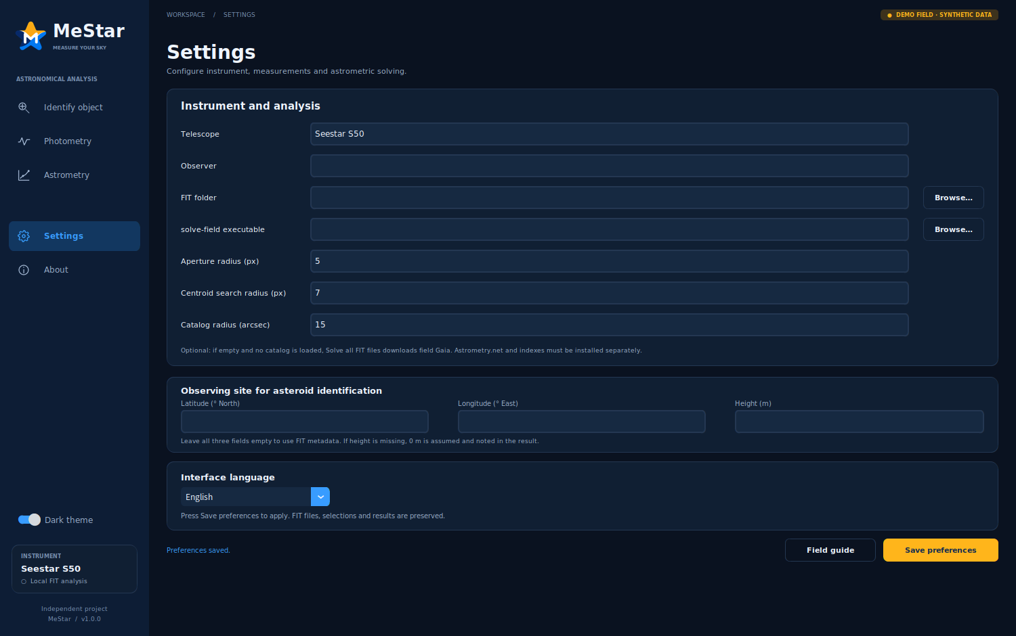Click the Astrometry chart icon
1016x636 pixels.
[24, 175]
